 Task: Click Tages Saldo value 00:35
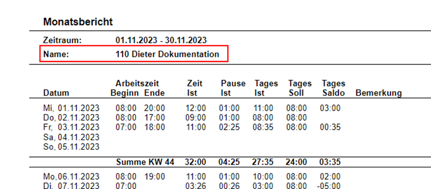(x=330, y=127)
